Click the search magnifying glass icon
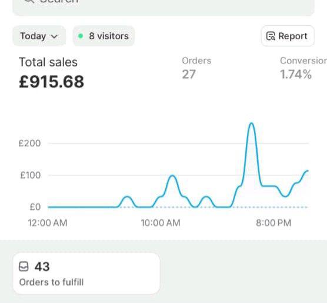 coord(29,1)
